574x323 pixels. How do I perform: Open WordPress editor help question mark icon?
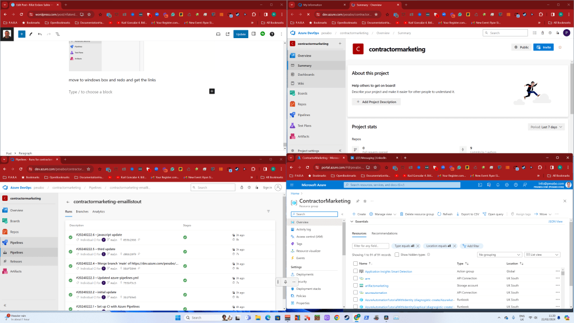[272, 34]
